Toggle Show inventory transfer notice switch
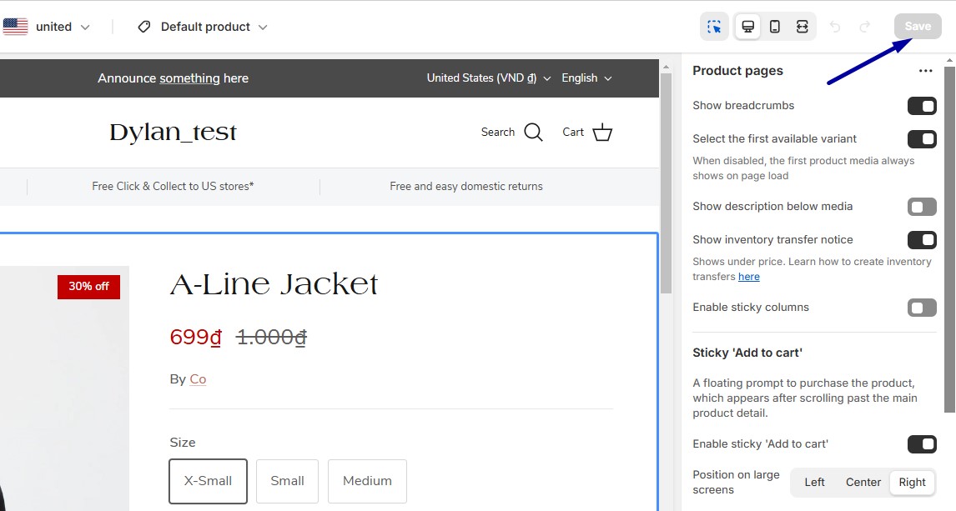 click(x=922, y=241)
